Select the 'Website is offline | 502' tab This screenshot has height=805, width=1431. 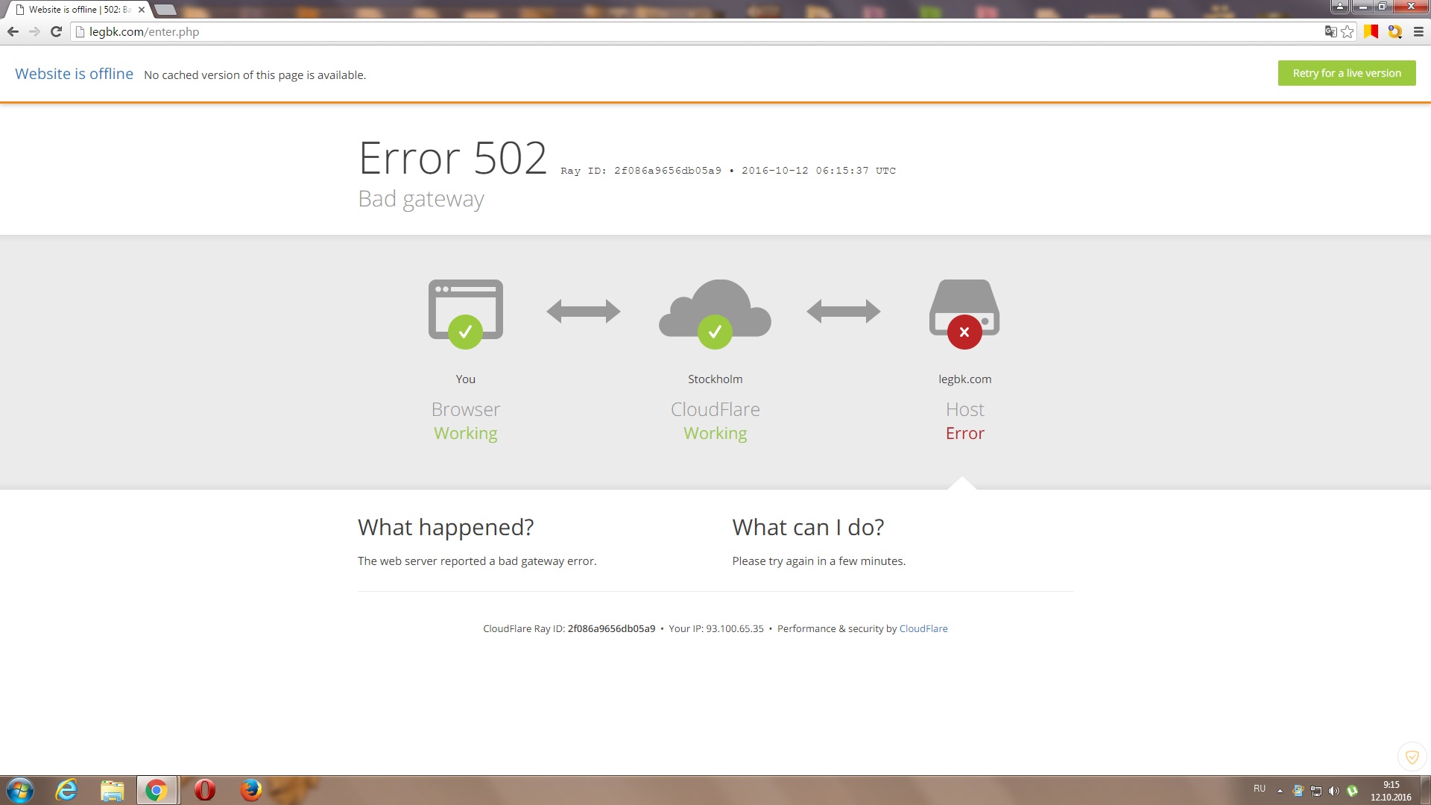point(78,10)
